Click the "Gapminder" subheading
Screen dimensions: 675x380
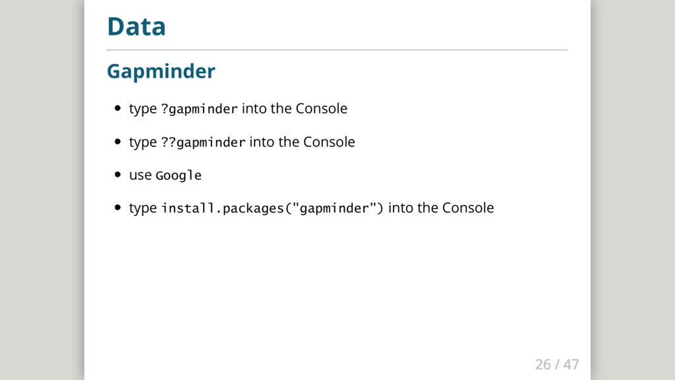point(161,71)
